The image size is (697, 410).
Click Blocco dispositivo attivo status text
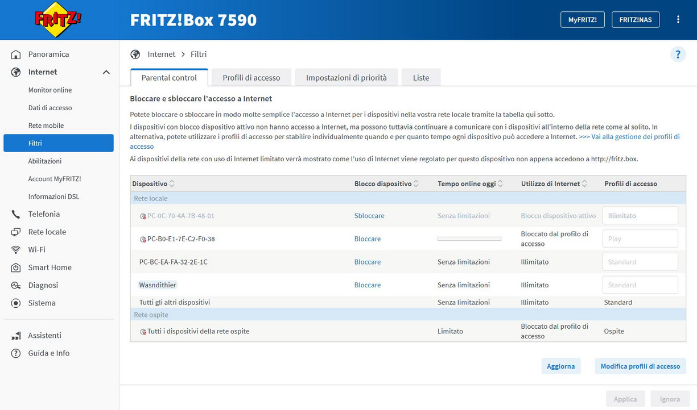[x=559, y=216]
